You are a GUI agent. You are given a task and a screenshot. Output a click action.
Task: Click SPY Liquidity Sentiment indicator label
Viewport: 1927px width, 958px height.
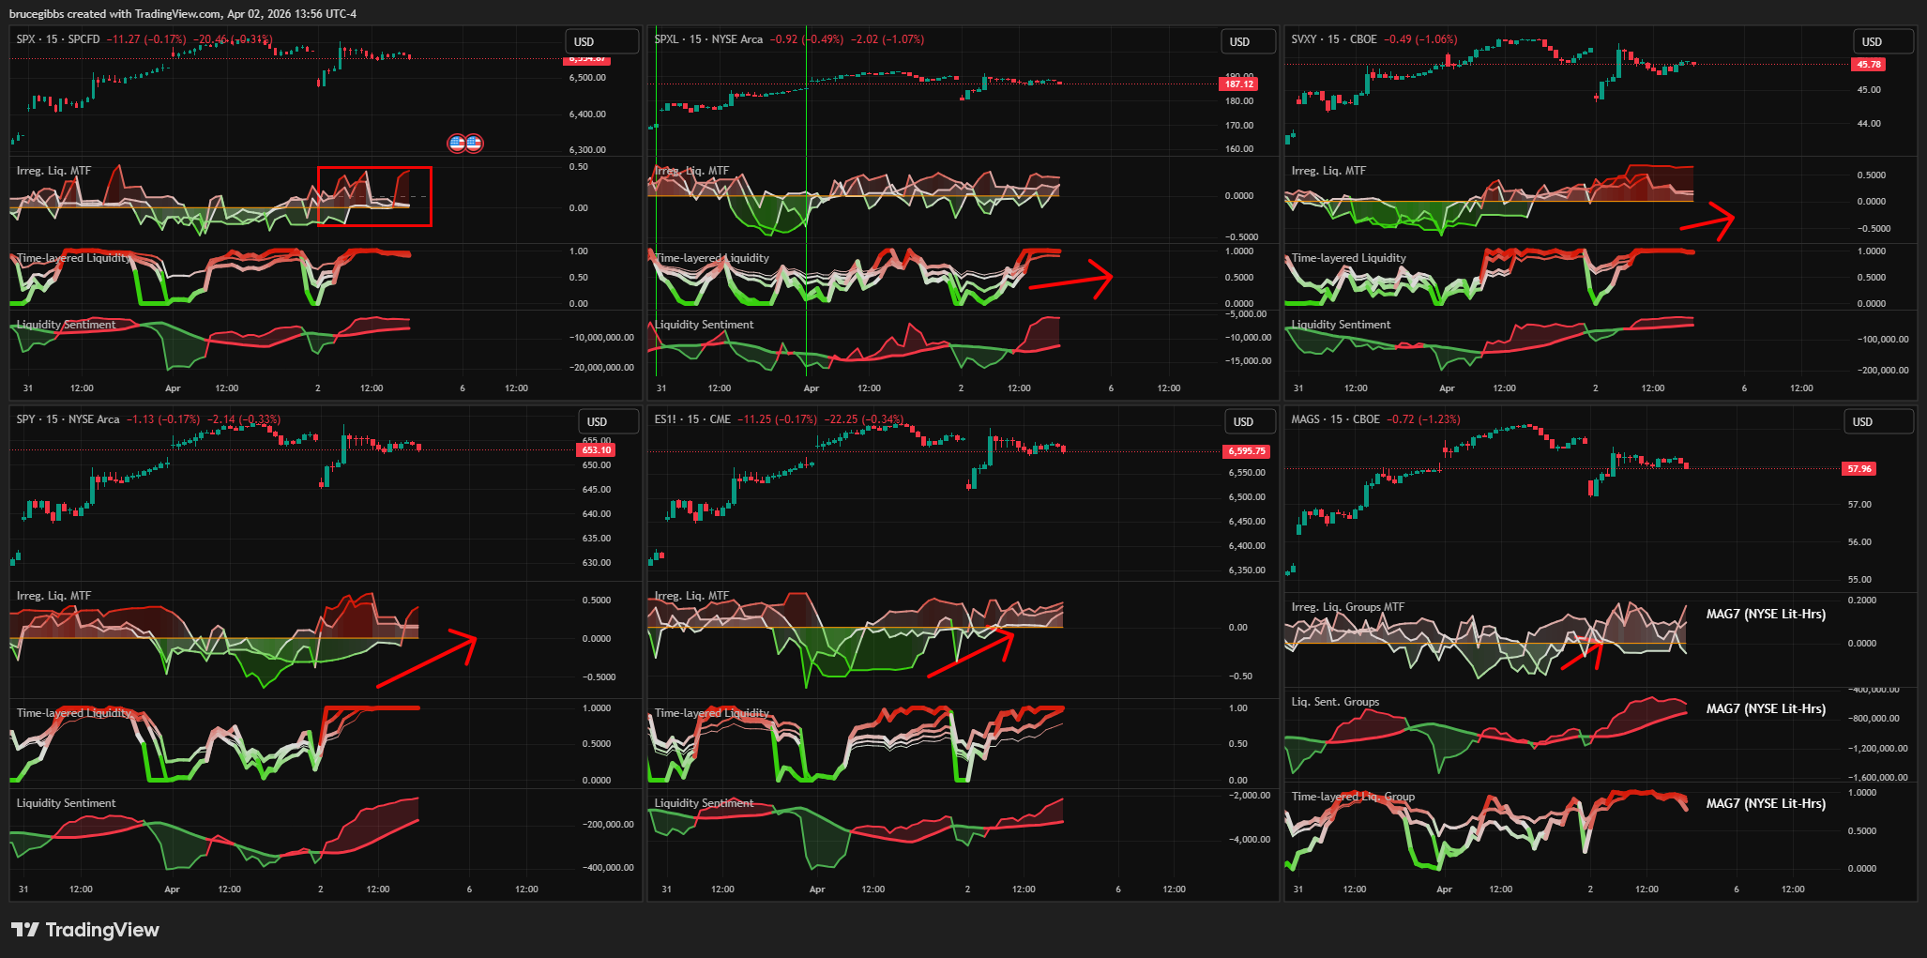[x=66, y=803]
